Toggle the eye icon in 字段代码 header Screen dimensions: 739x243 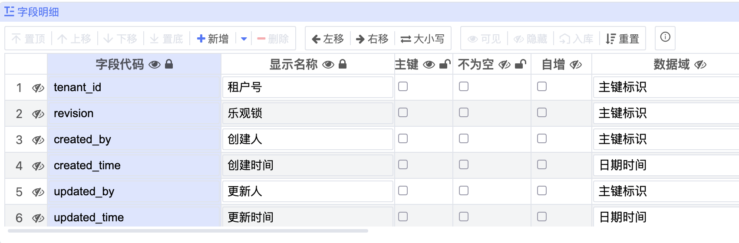coord(155,65)
